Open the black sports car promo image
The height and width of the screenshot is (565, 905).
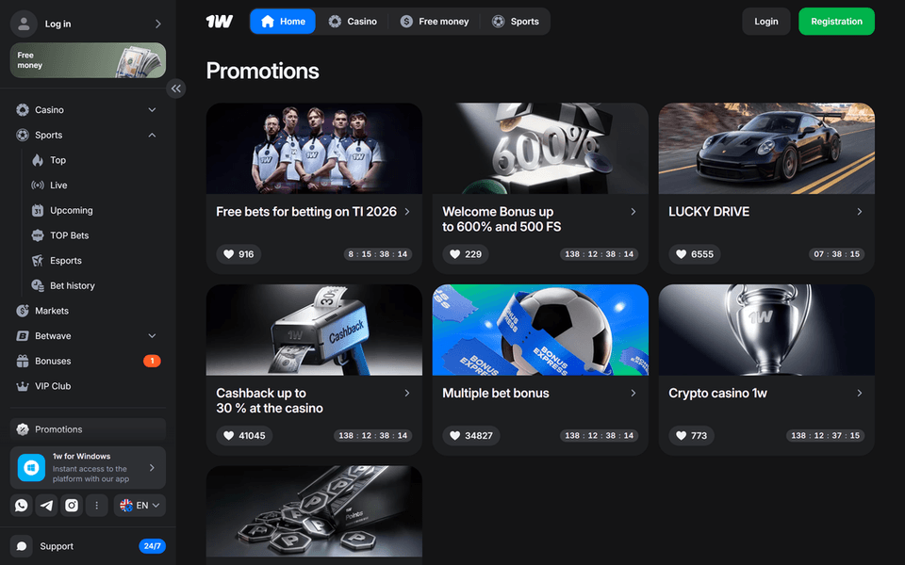point(766,149)
